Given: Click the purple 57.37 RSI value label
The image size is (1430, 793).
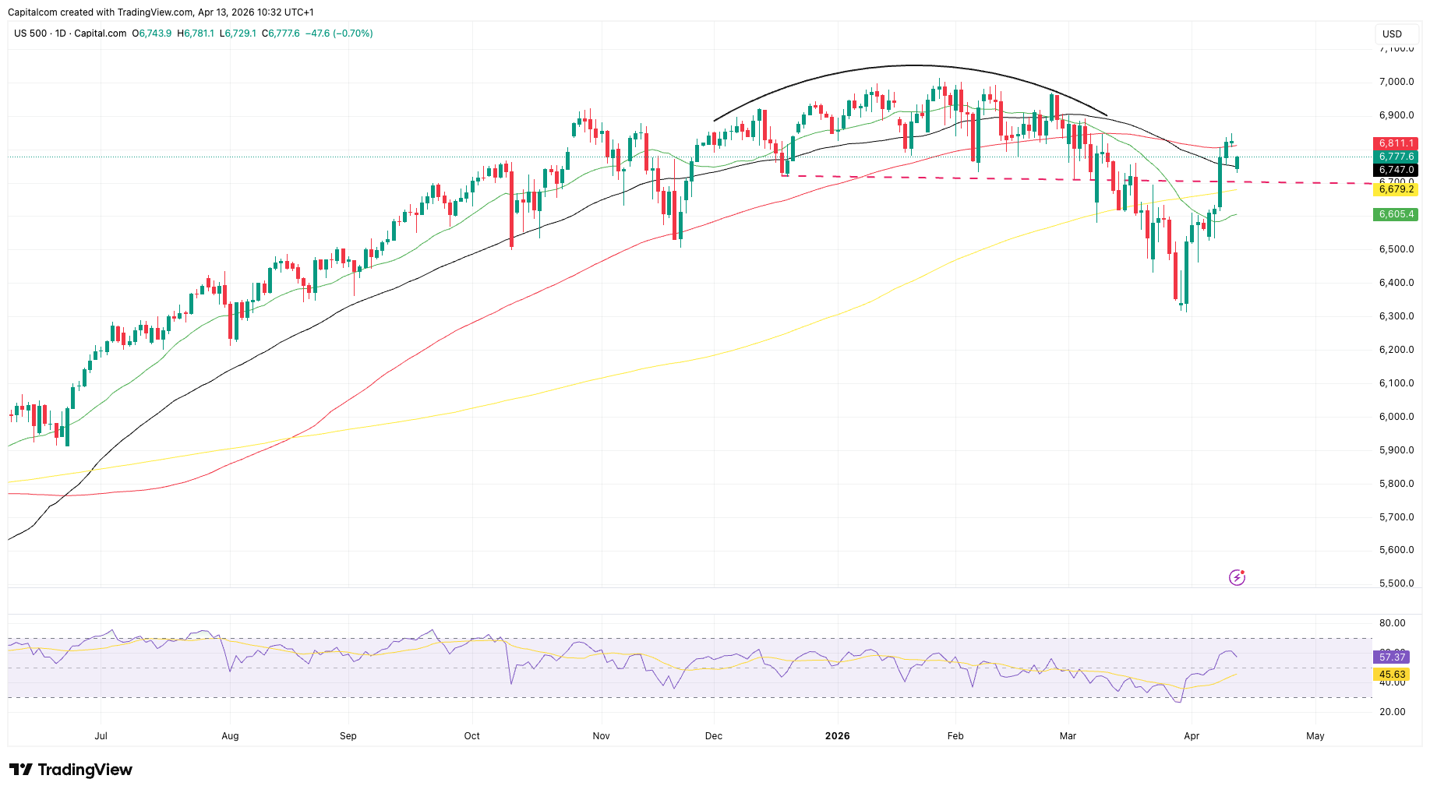Looking at the screenshot, I should tap(1392, 657).
